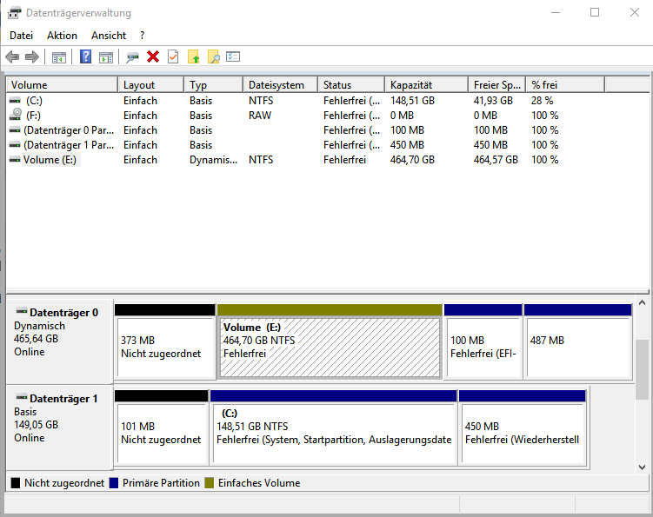
Task: Click the Dynamis... type cell of Volume (E:)
Action: pos(213,160)
